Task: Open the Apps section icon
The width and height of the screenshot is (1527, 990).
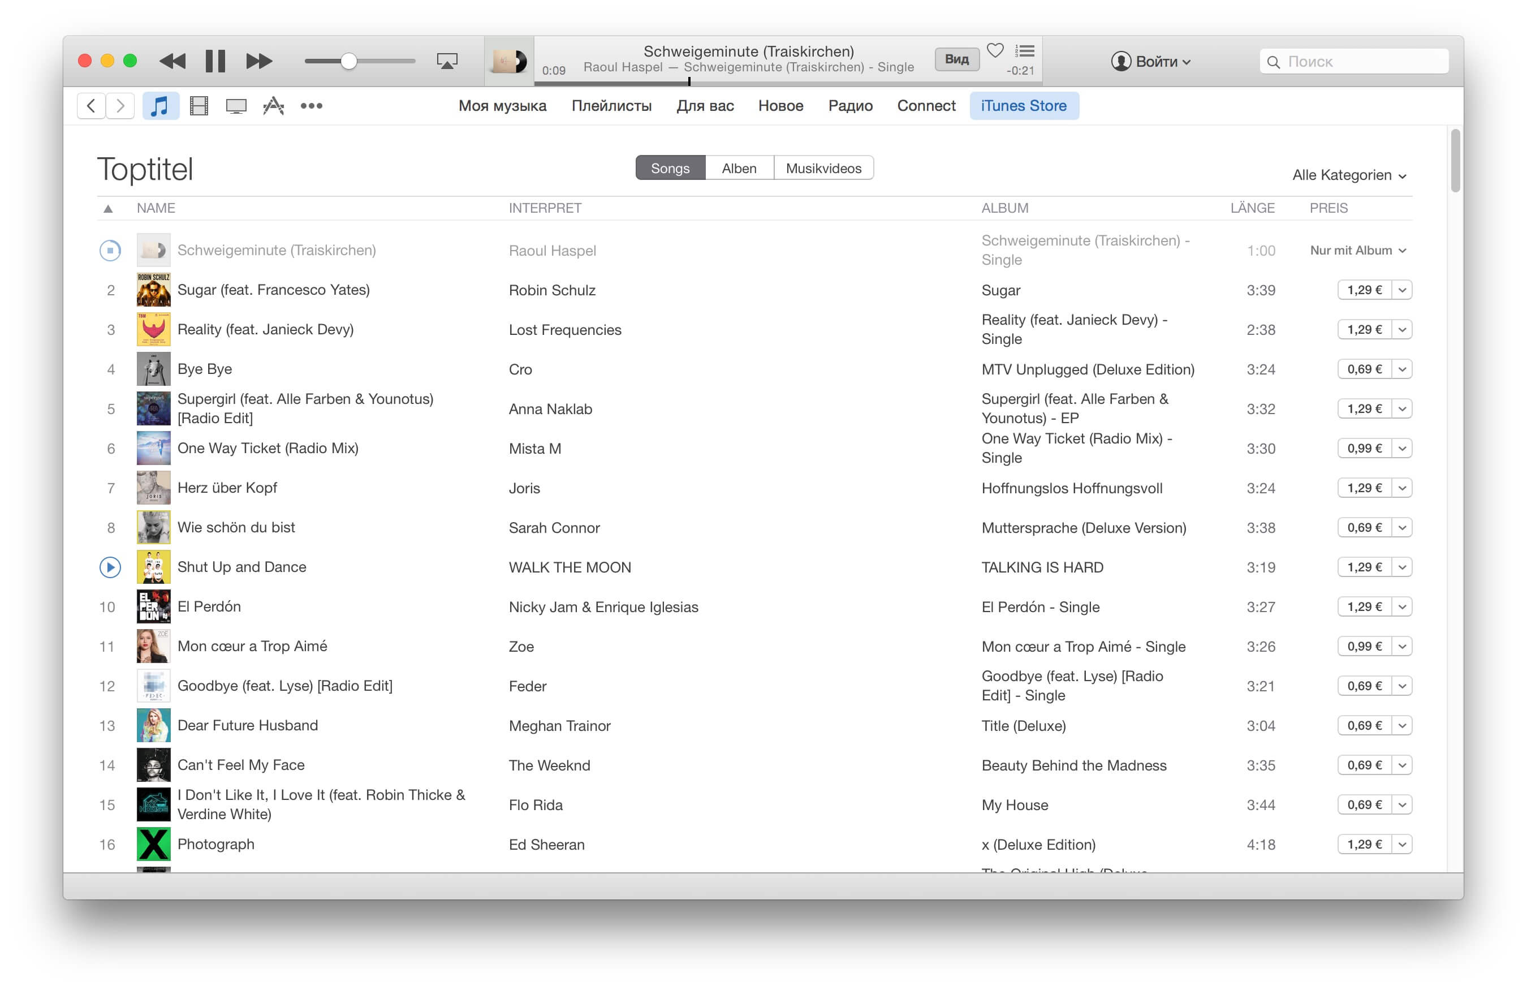Action: coord(273,106)
